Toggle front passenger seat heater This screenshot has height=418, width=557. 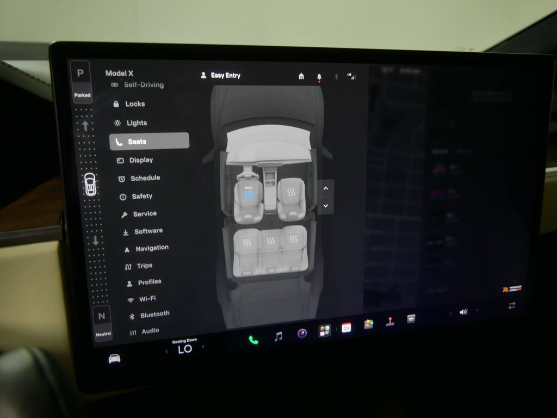pos(292,192)
